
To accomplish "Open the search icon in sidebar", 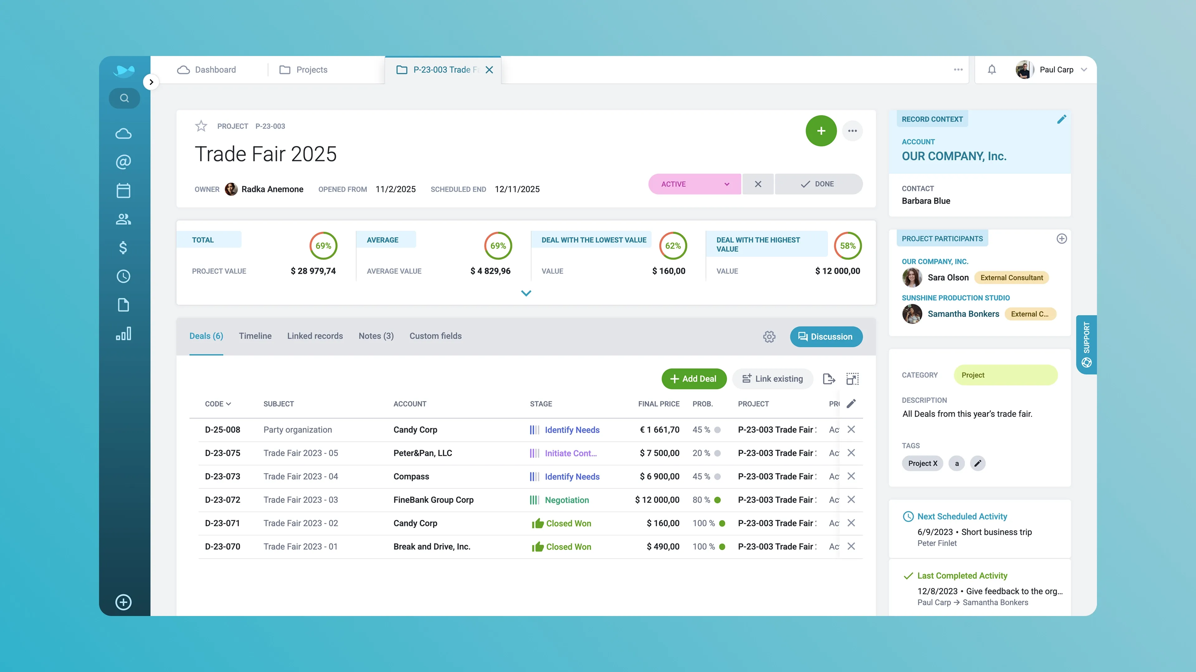I will (124, 98).
